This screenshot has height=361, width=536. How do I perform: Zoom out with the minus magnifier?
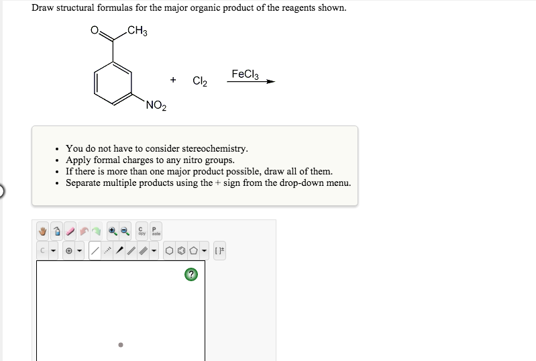[x=125, y=231]
